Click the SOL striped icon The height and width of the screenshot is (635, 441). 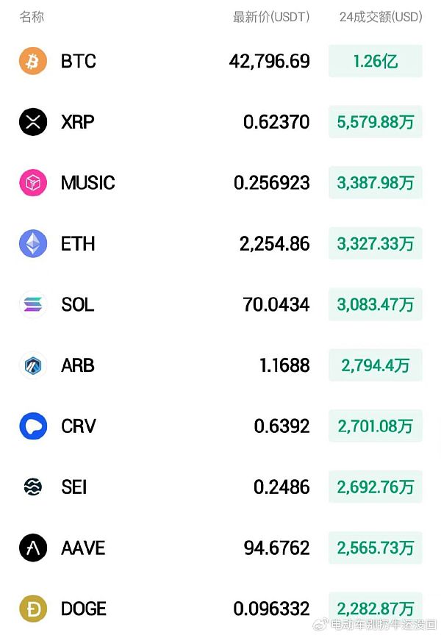32,304
